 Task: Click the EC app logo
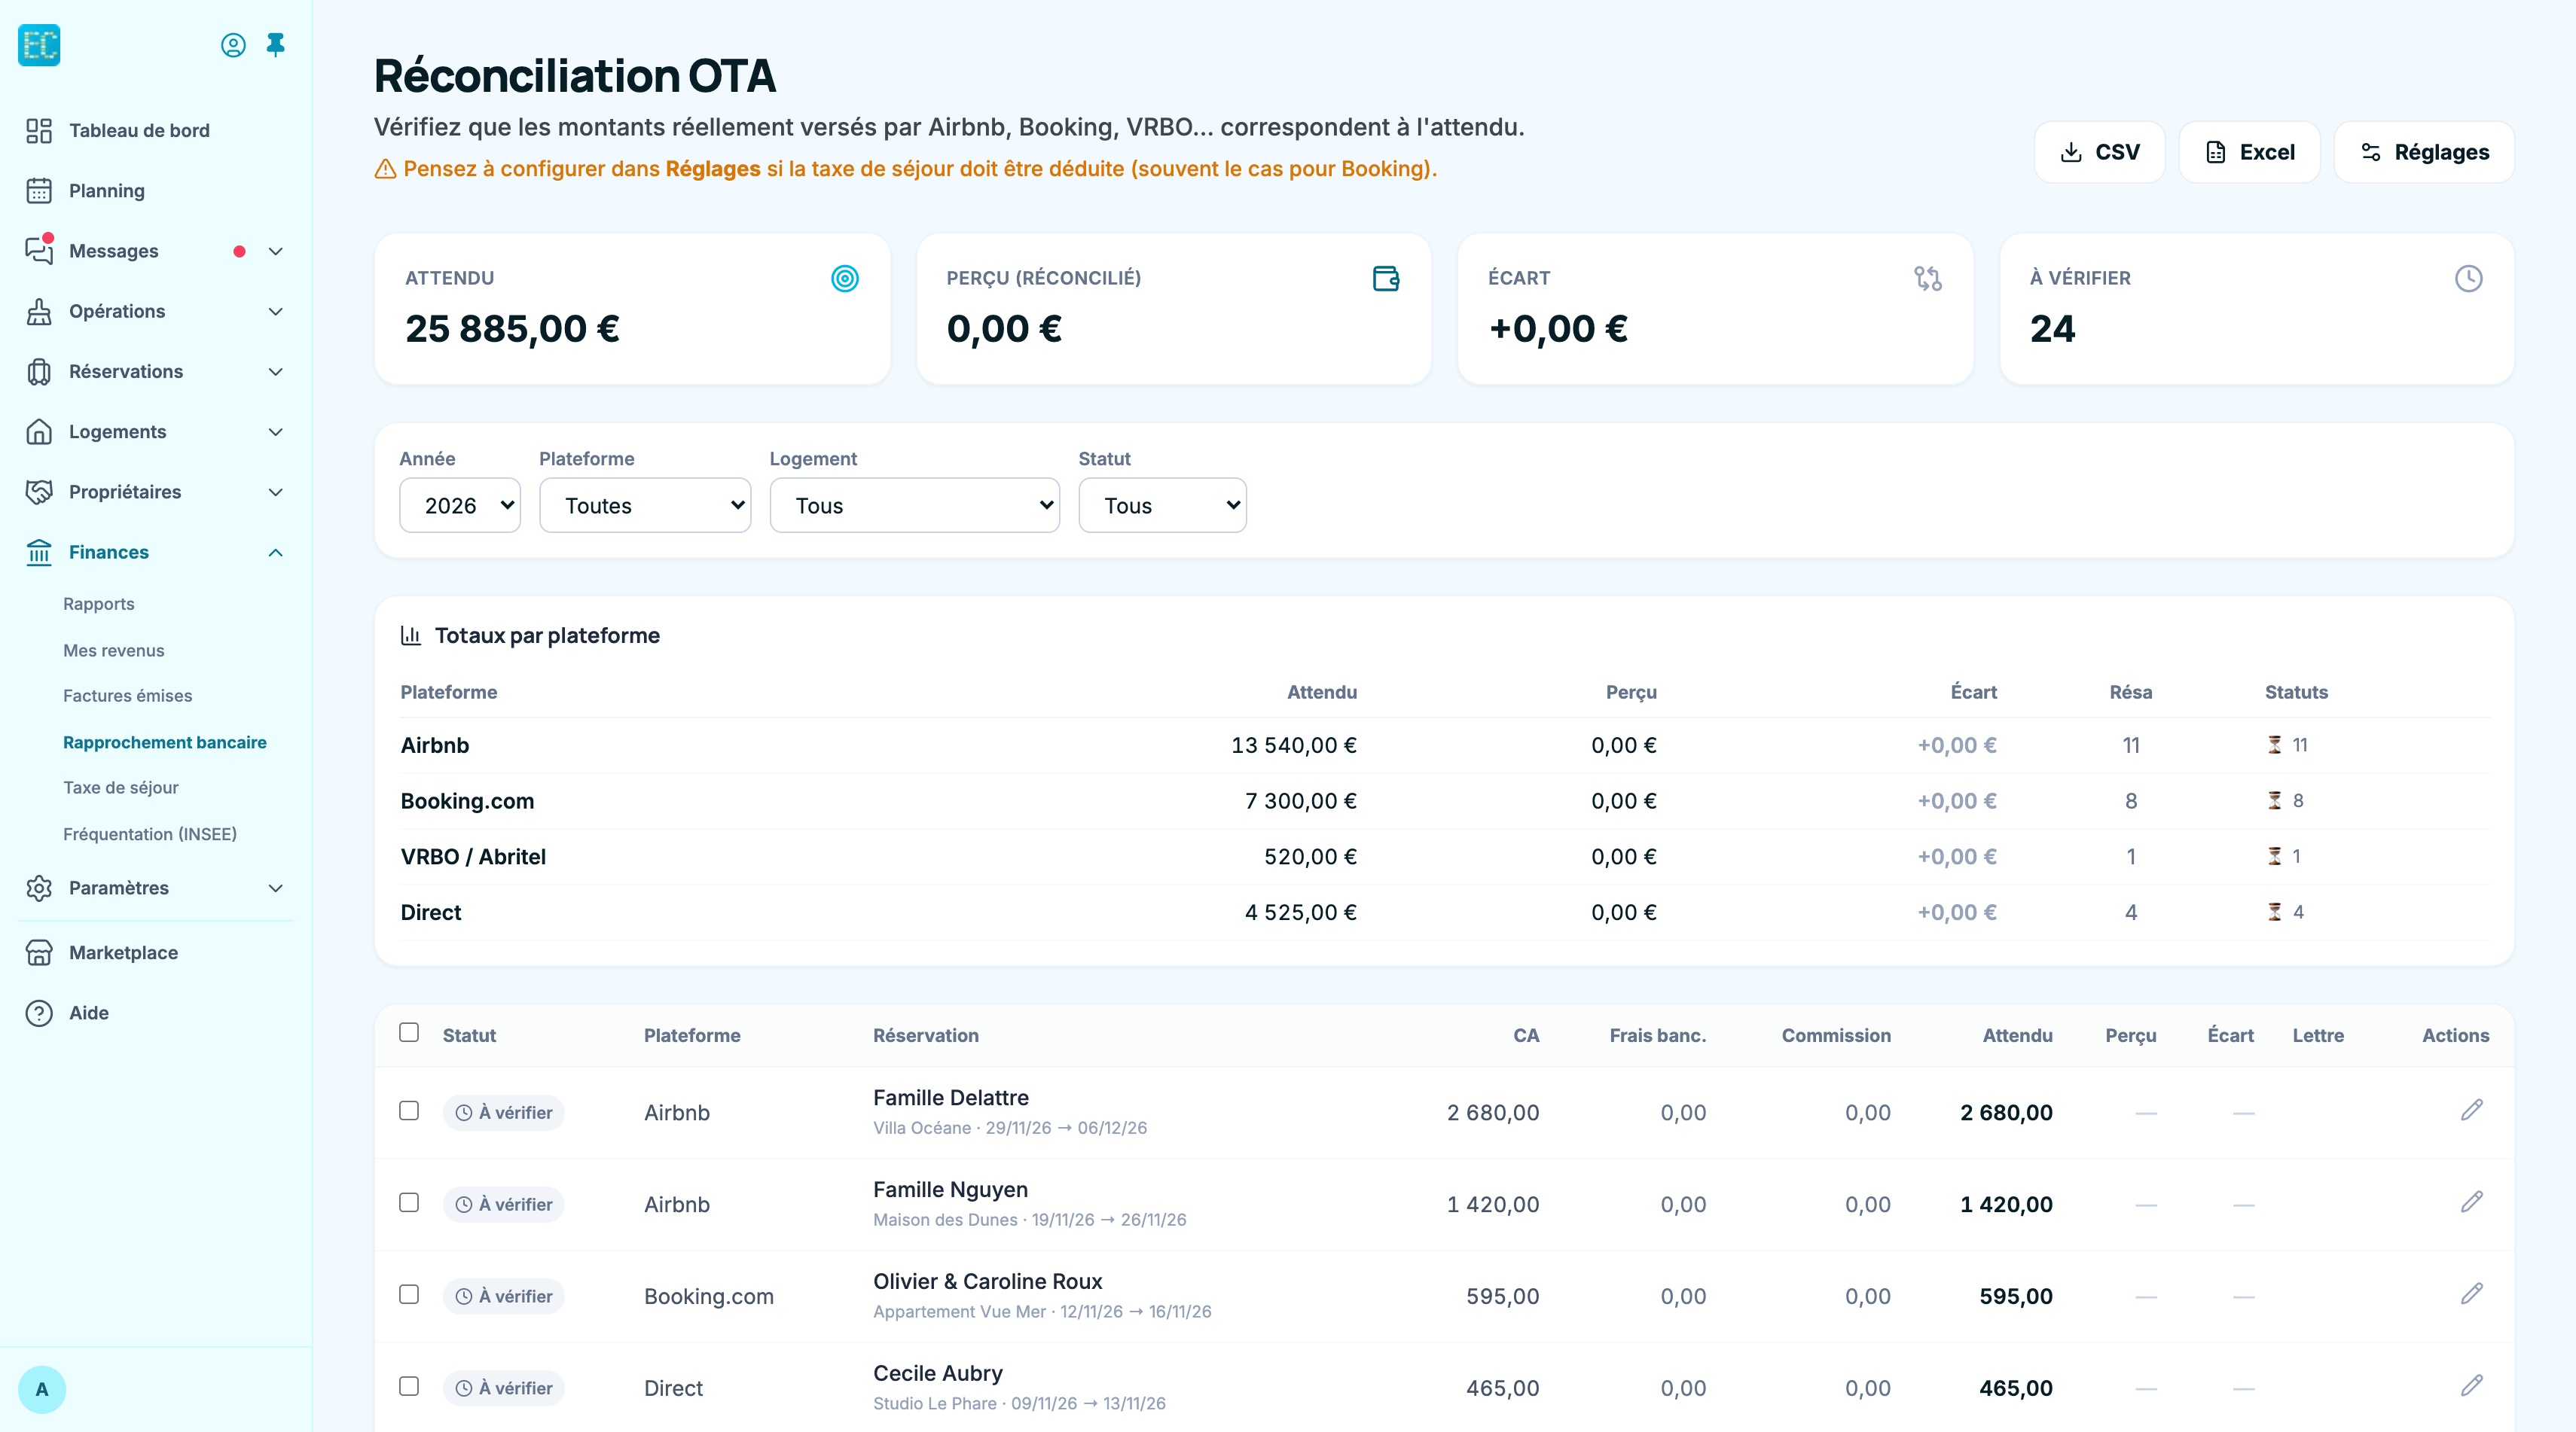pyautogui.click(x=39, y=45)
